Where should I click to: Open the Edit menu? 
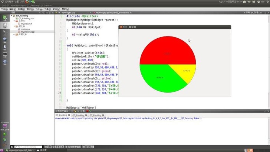[x=13, y=9]
